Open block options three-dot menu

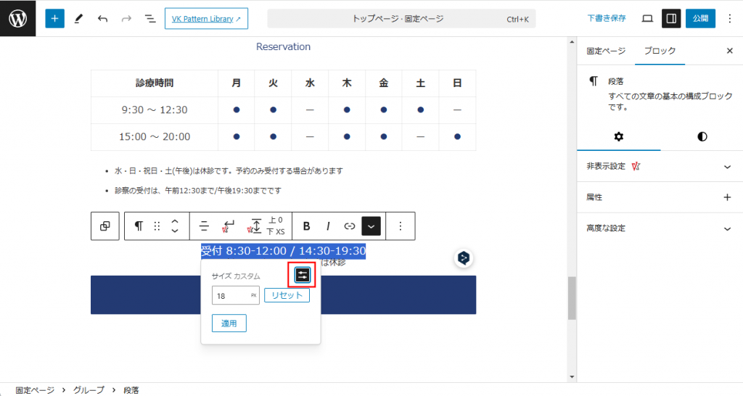400,226
